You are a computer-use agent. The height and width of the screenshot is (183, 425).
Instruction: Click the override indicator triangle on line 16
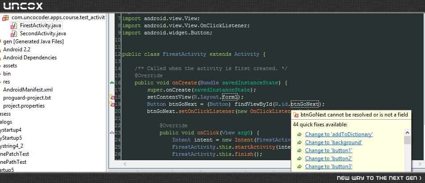click(x=111, y=83)
